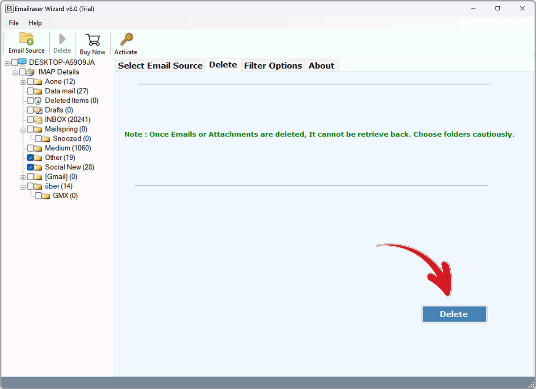
Task: Check the über (14) checkbox
Action: pos(30,186)
